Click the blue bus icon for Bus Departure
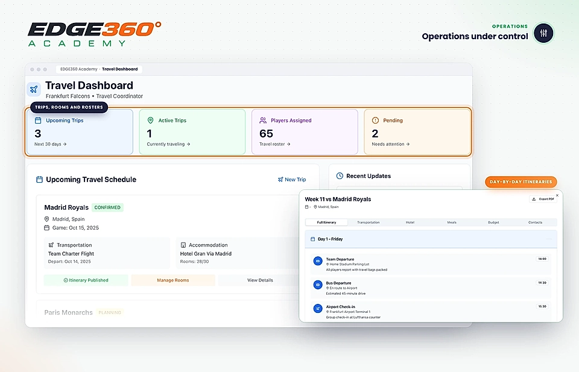This screenshot has height=372, width=579. [x=318, y=285]
